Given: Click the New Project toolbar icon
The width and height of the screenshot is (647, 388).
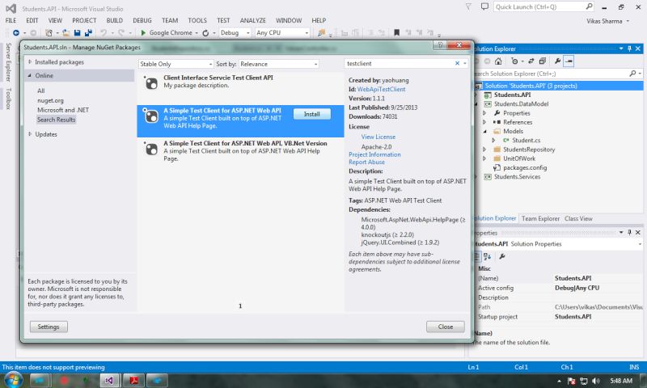Looking at the screenshot, I should [49, 32].
